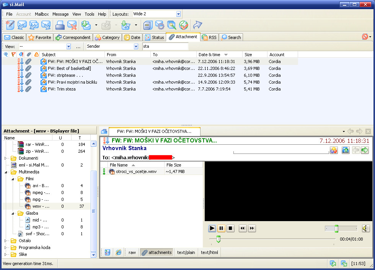Image resolution: width=375 pixels, height=270 pixels.
Task: Click the priority column header icon
Action: point(21,55)
